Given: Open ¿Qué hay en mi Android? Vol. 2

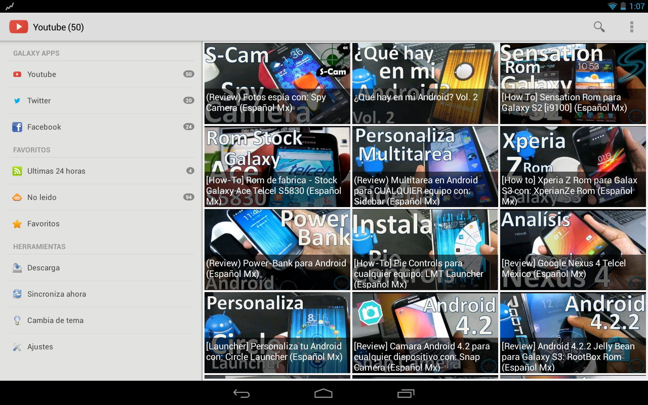Looking at the screenshot, I should [425, 84].
